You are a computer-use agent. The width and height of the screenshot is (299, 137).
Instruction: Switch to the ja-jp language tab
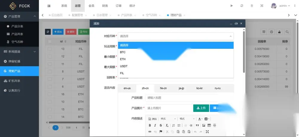[181, 88]
